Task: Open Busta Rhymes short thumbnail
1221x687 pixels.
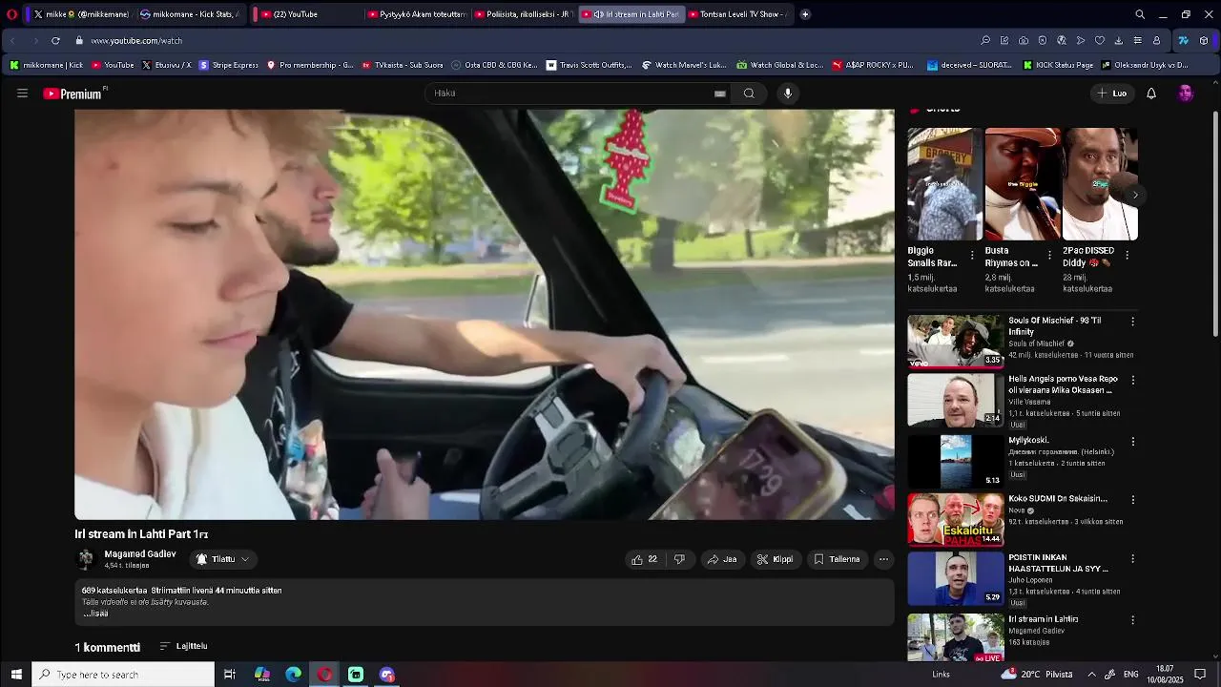Action: point(1023,184)
